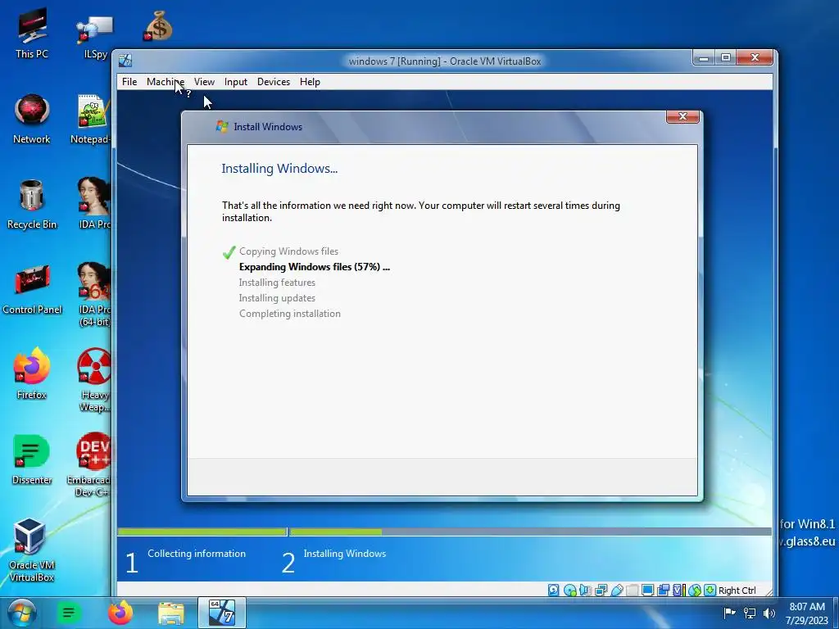
Task: Close the Install Windows dialog
Action: coord(683,116)
